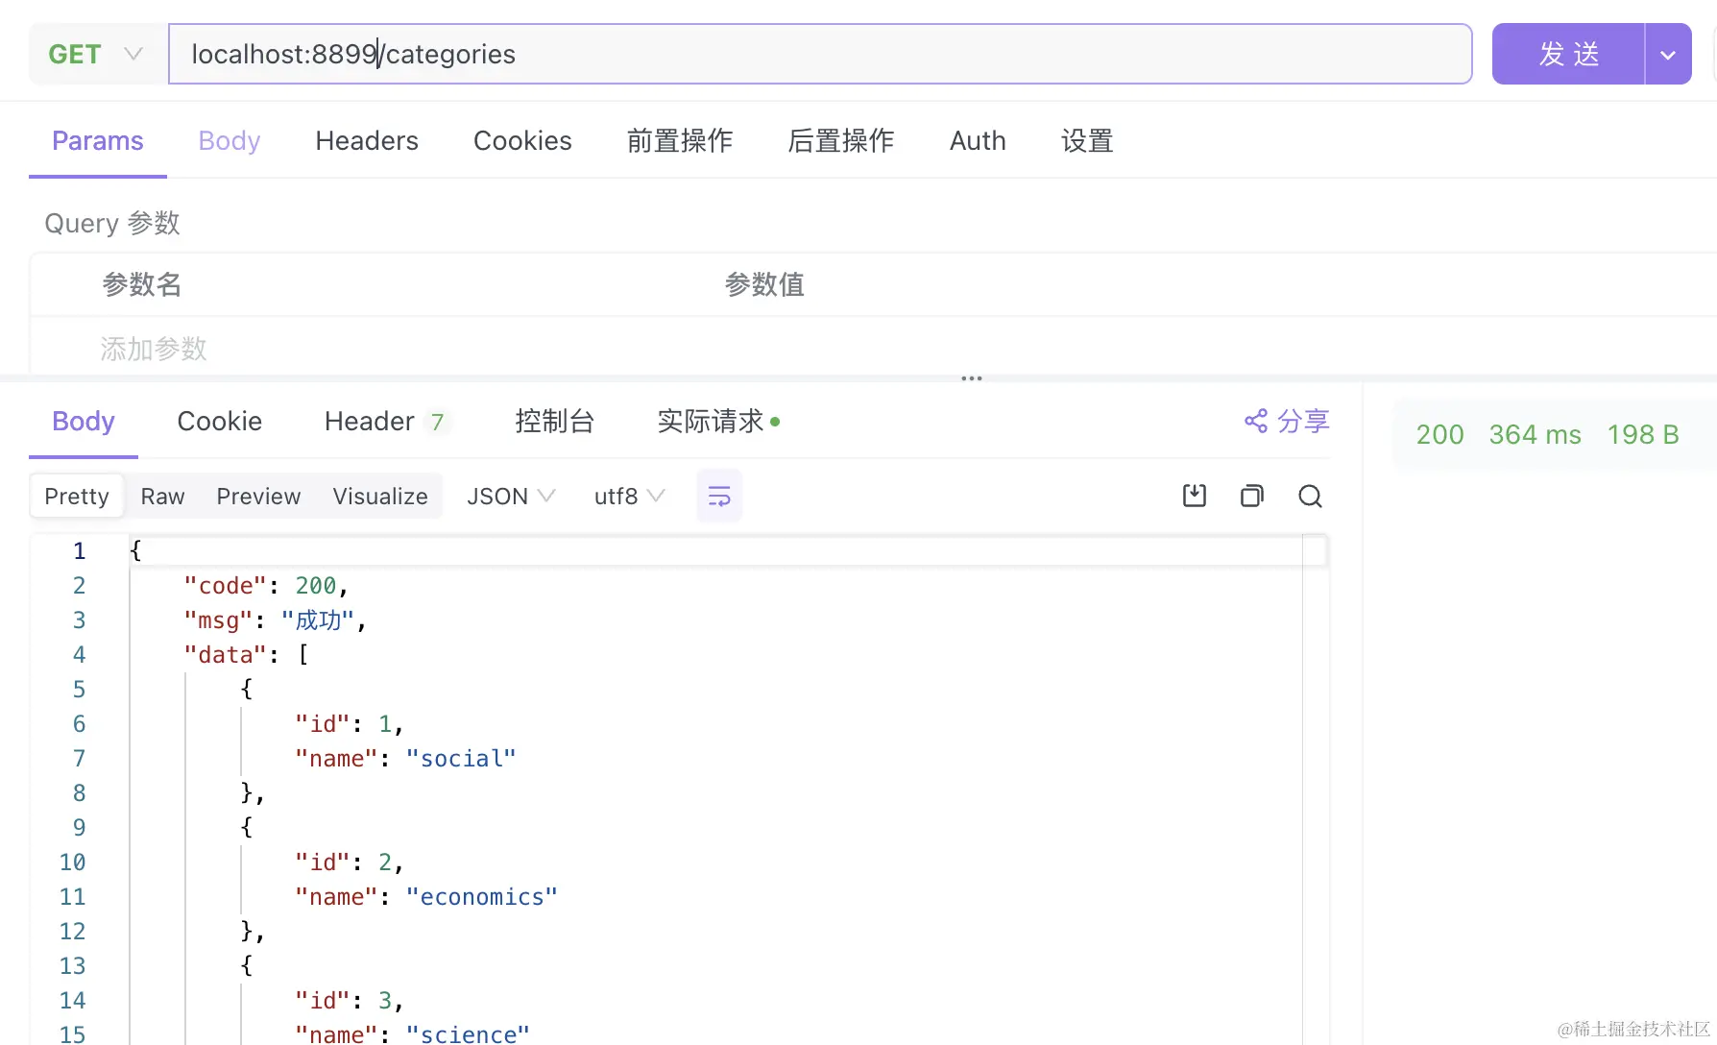Open the request Body tab beside Params
Image resolution: width=1717 pixels, height=1045 pixels.
(x=230, y=140)
